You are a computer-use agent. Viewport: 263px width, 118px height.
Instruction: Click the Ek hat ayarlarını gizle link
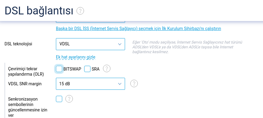76,57
